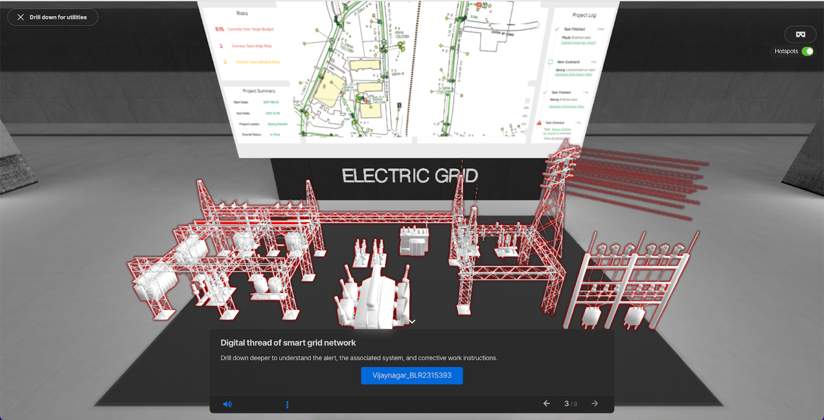Go to the previous slide arrow
This screenshot has height=420, width=824.
tap(546, 404)
